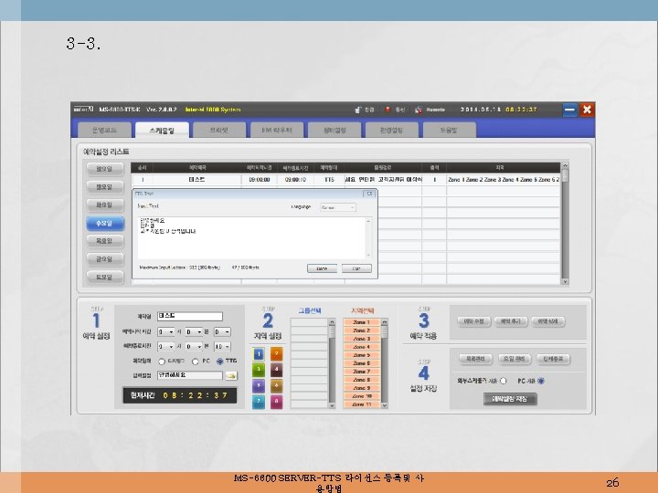The width and height of the screenshot is (658, 493).
Task: Select Zone 7 in zone list
Action: coord(362,372)
